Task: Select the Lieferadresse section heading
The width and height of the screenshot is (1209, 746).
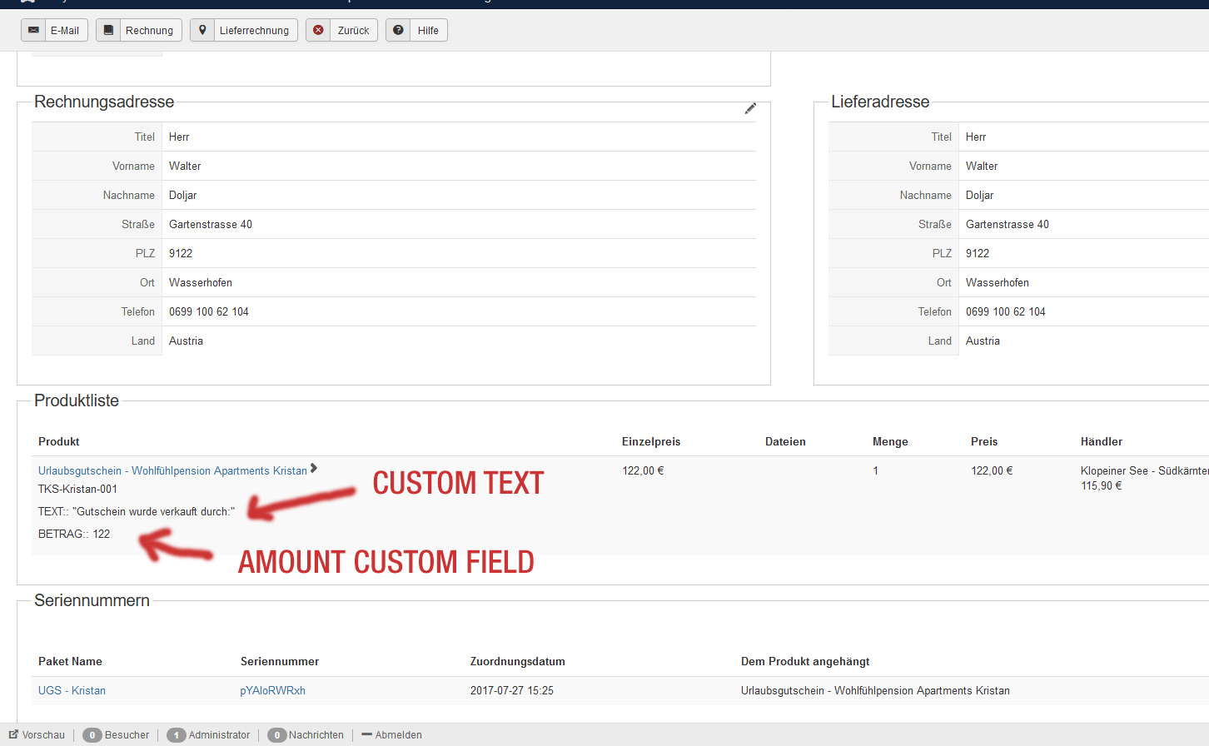Action: (x=880, y=102)
